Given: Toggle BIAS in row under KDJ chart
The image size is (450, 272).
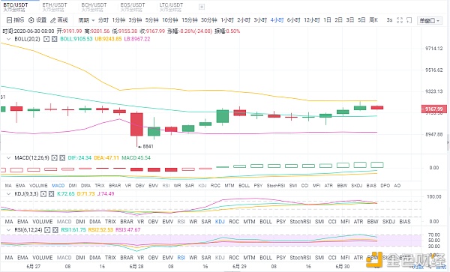Looking at the screenshot, I should [405, 222].
